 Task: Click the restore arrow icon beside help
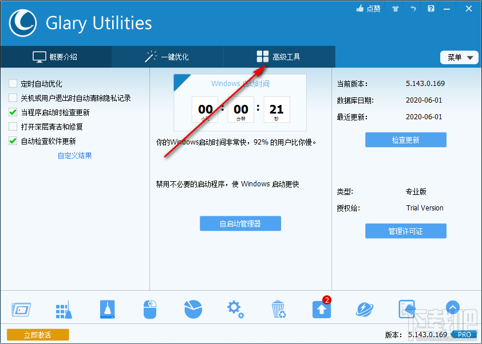tap(413, 8)
